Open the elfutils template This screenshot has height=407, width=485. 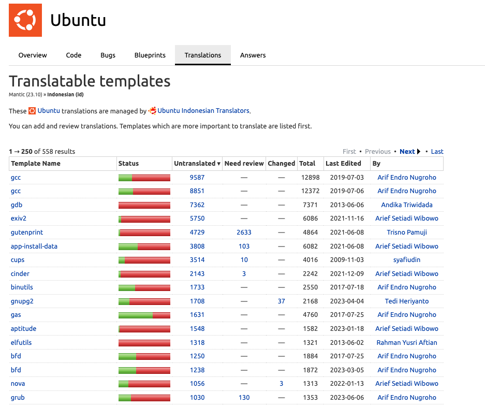tap(21, 343)
